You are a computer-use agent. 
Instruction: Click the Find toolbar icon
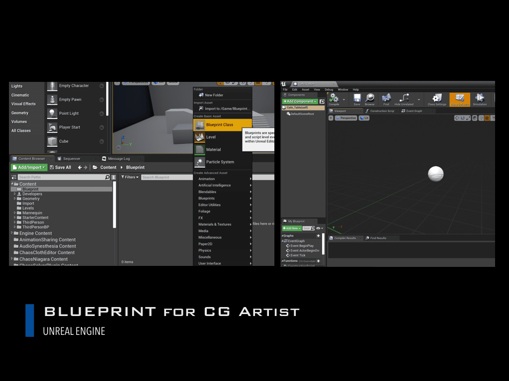[x=386, y=99]
